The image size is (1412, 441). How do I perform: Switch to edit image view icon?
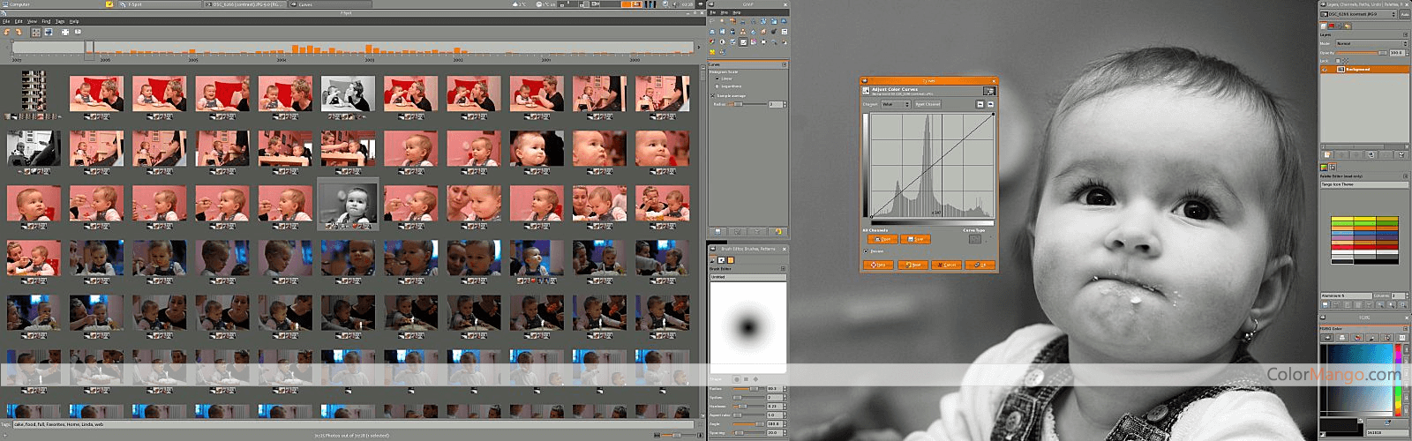click(x=49, y=33)
